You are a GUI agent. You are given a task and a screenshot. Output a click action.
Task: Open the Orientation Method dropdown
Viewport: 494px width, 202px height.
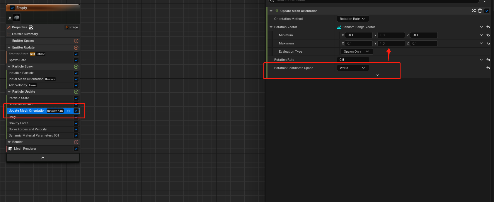tap(352, 19)
